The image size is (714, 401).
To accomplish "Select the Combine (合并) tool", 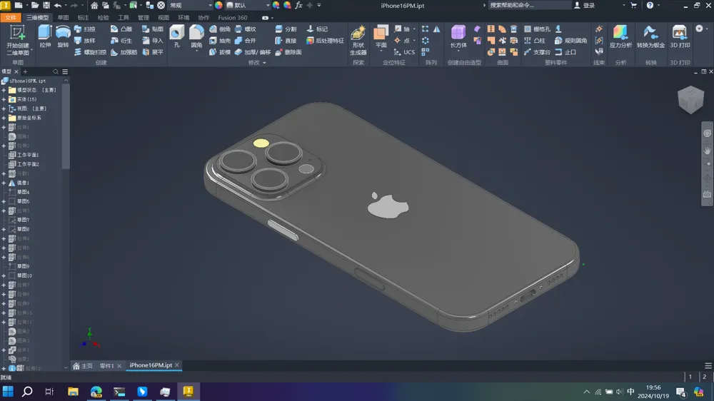I will click(x=246, y=41).
